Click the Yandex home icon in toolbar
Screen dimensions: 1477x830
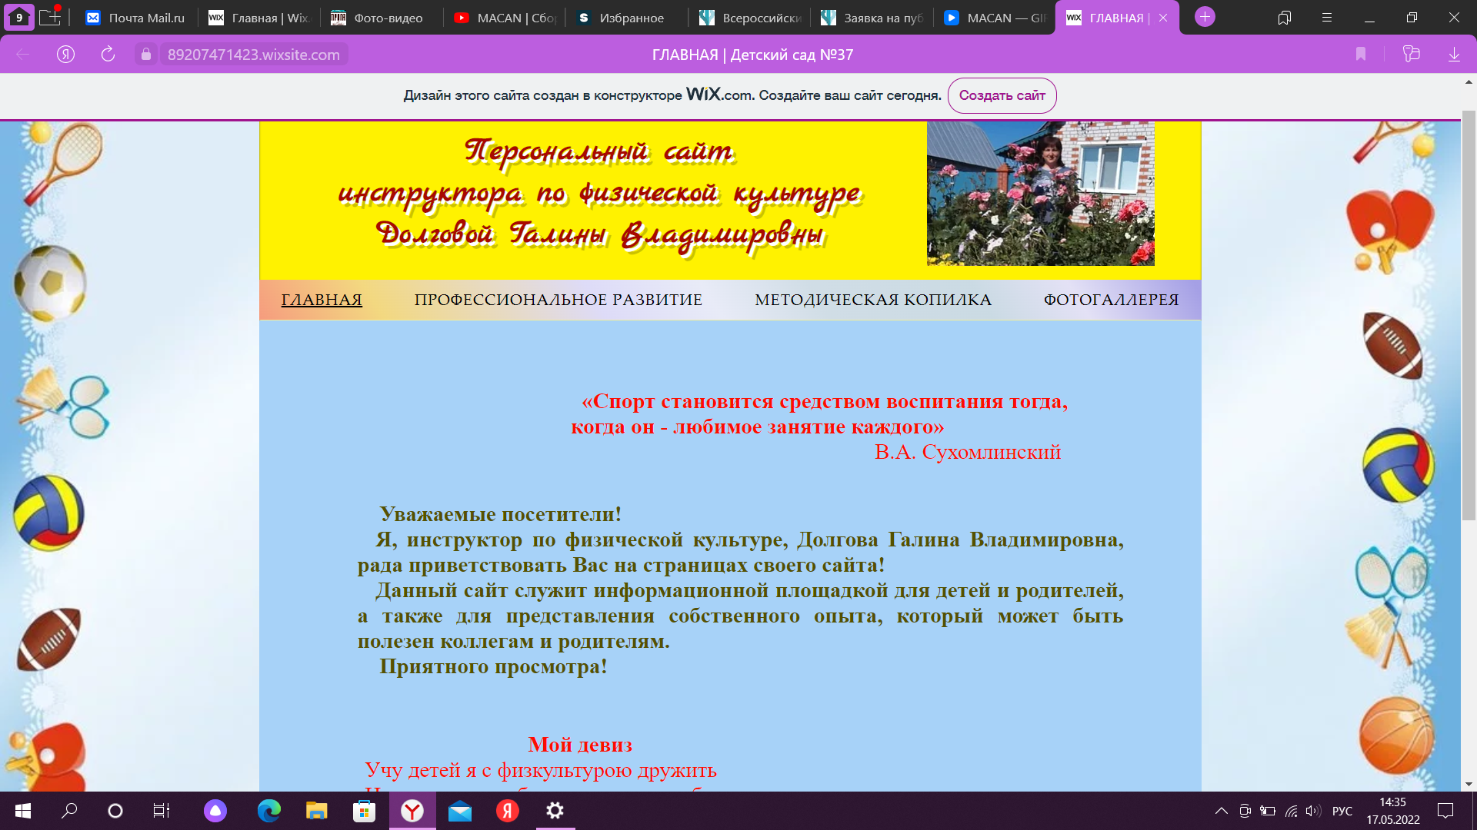(65, 55)
